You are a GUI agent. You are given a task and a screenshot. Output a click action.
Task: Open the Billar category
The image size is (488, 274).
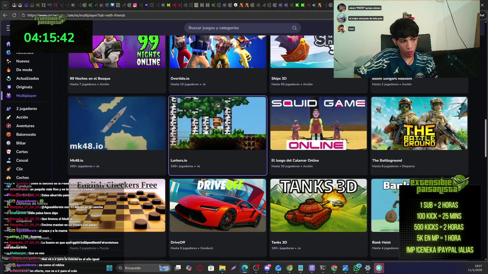click(21, 143)
